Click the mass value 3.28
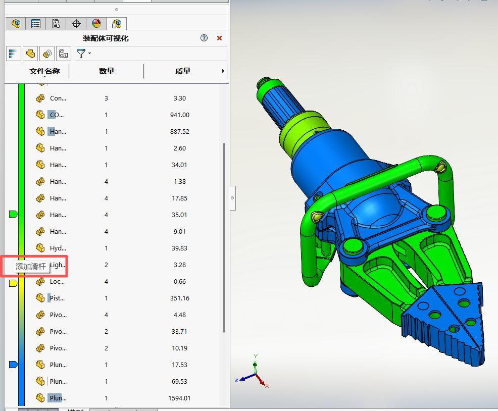The height and width of the screenshot is (411, 498). coord(180,265)
